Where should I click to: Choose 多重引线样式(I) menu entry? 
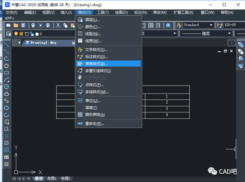(x=108, y=71)
